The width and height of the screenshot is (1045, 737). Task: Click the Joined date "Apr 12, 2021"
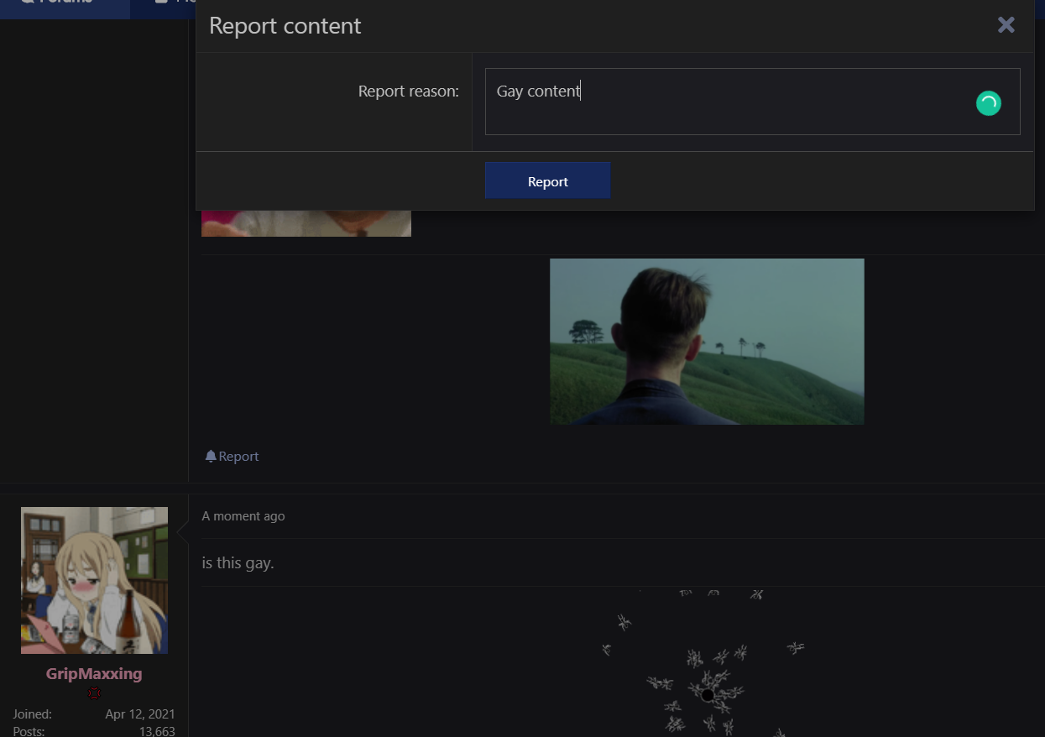[140, 714]
